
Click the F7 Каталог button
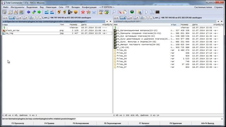click(x=144, y=123)
